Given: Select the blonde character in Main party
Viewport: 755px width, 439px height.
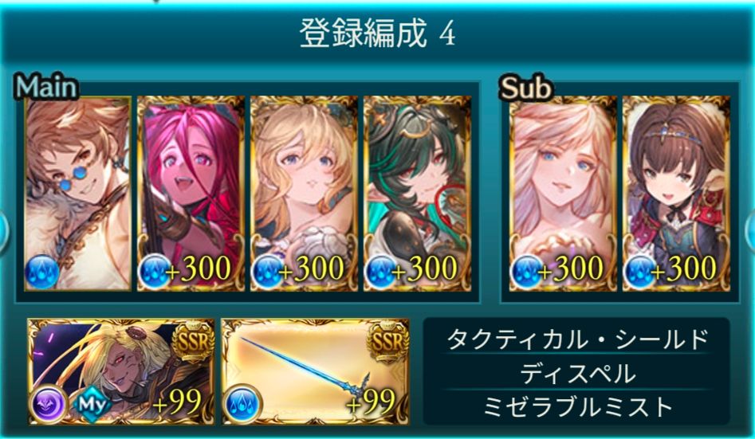Looking at the screenshot, I should [x=305, y=194].
